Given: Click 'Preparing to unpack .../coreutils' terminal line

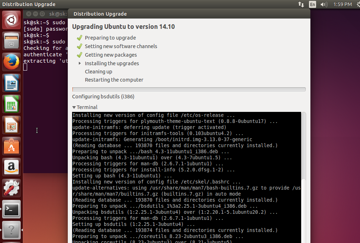Looking at the screenshot, I should [158, 236].
